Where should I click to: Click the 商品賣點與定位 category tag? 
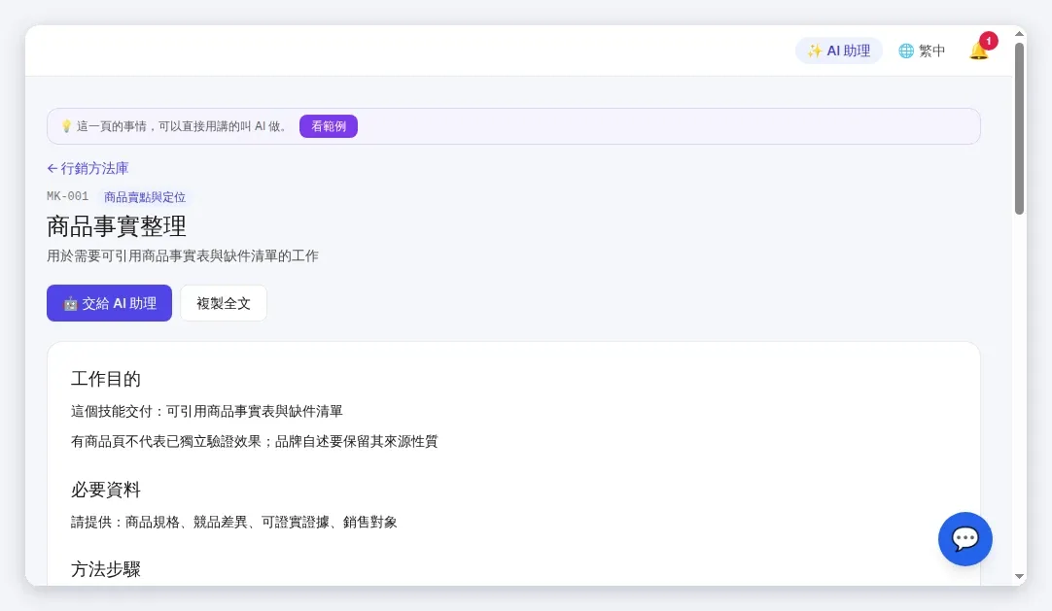click(x=144, y=197)
